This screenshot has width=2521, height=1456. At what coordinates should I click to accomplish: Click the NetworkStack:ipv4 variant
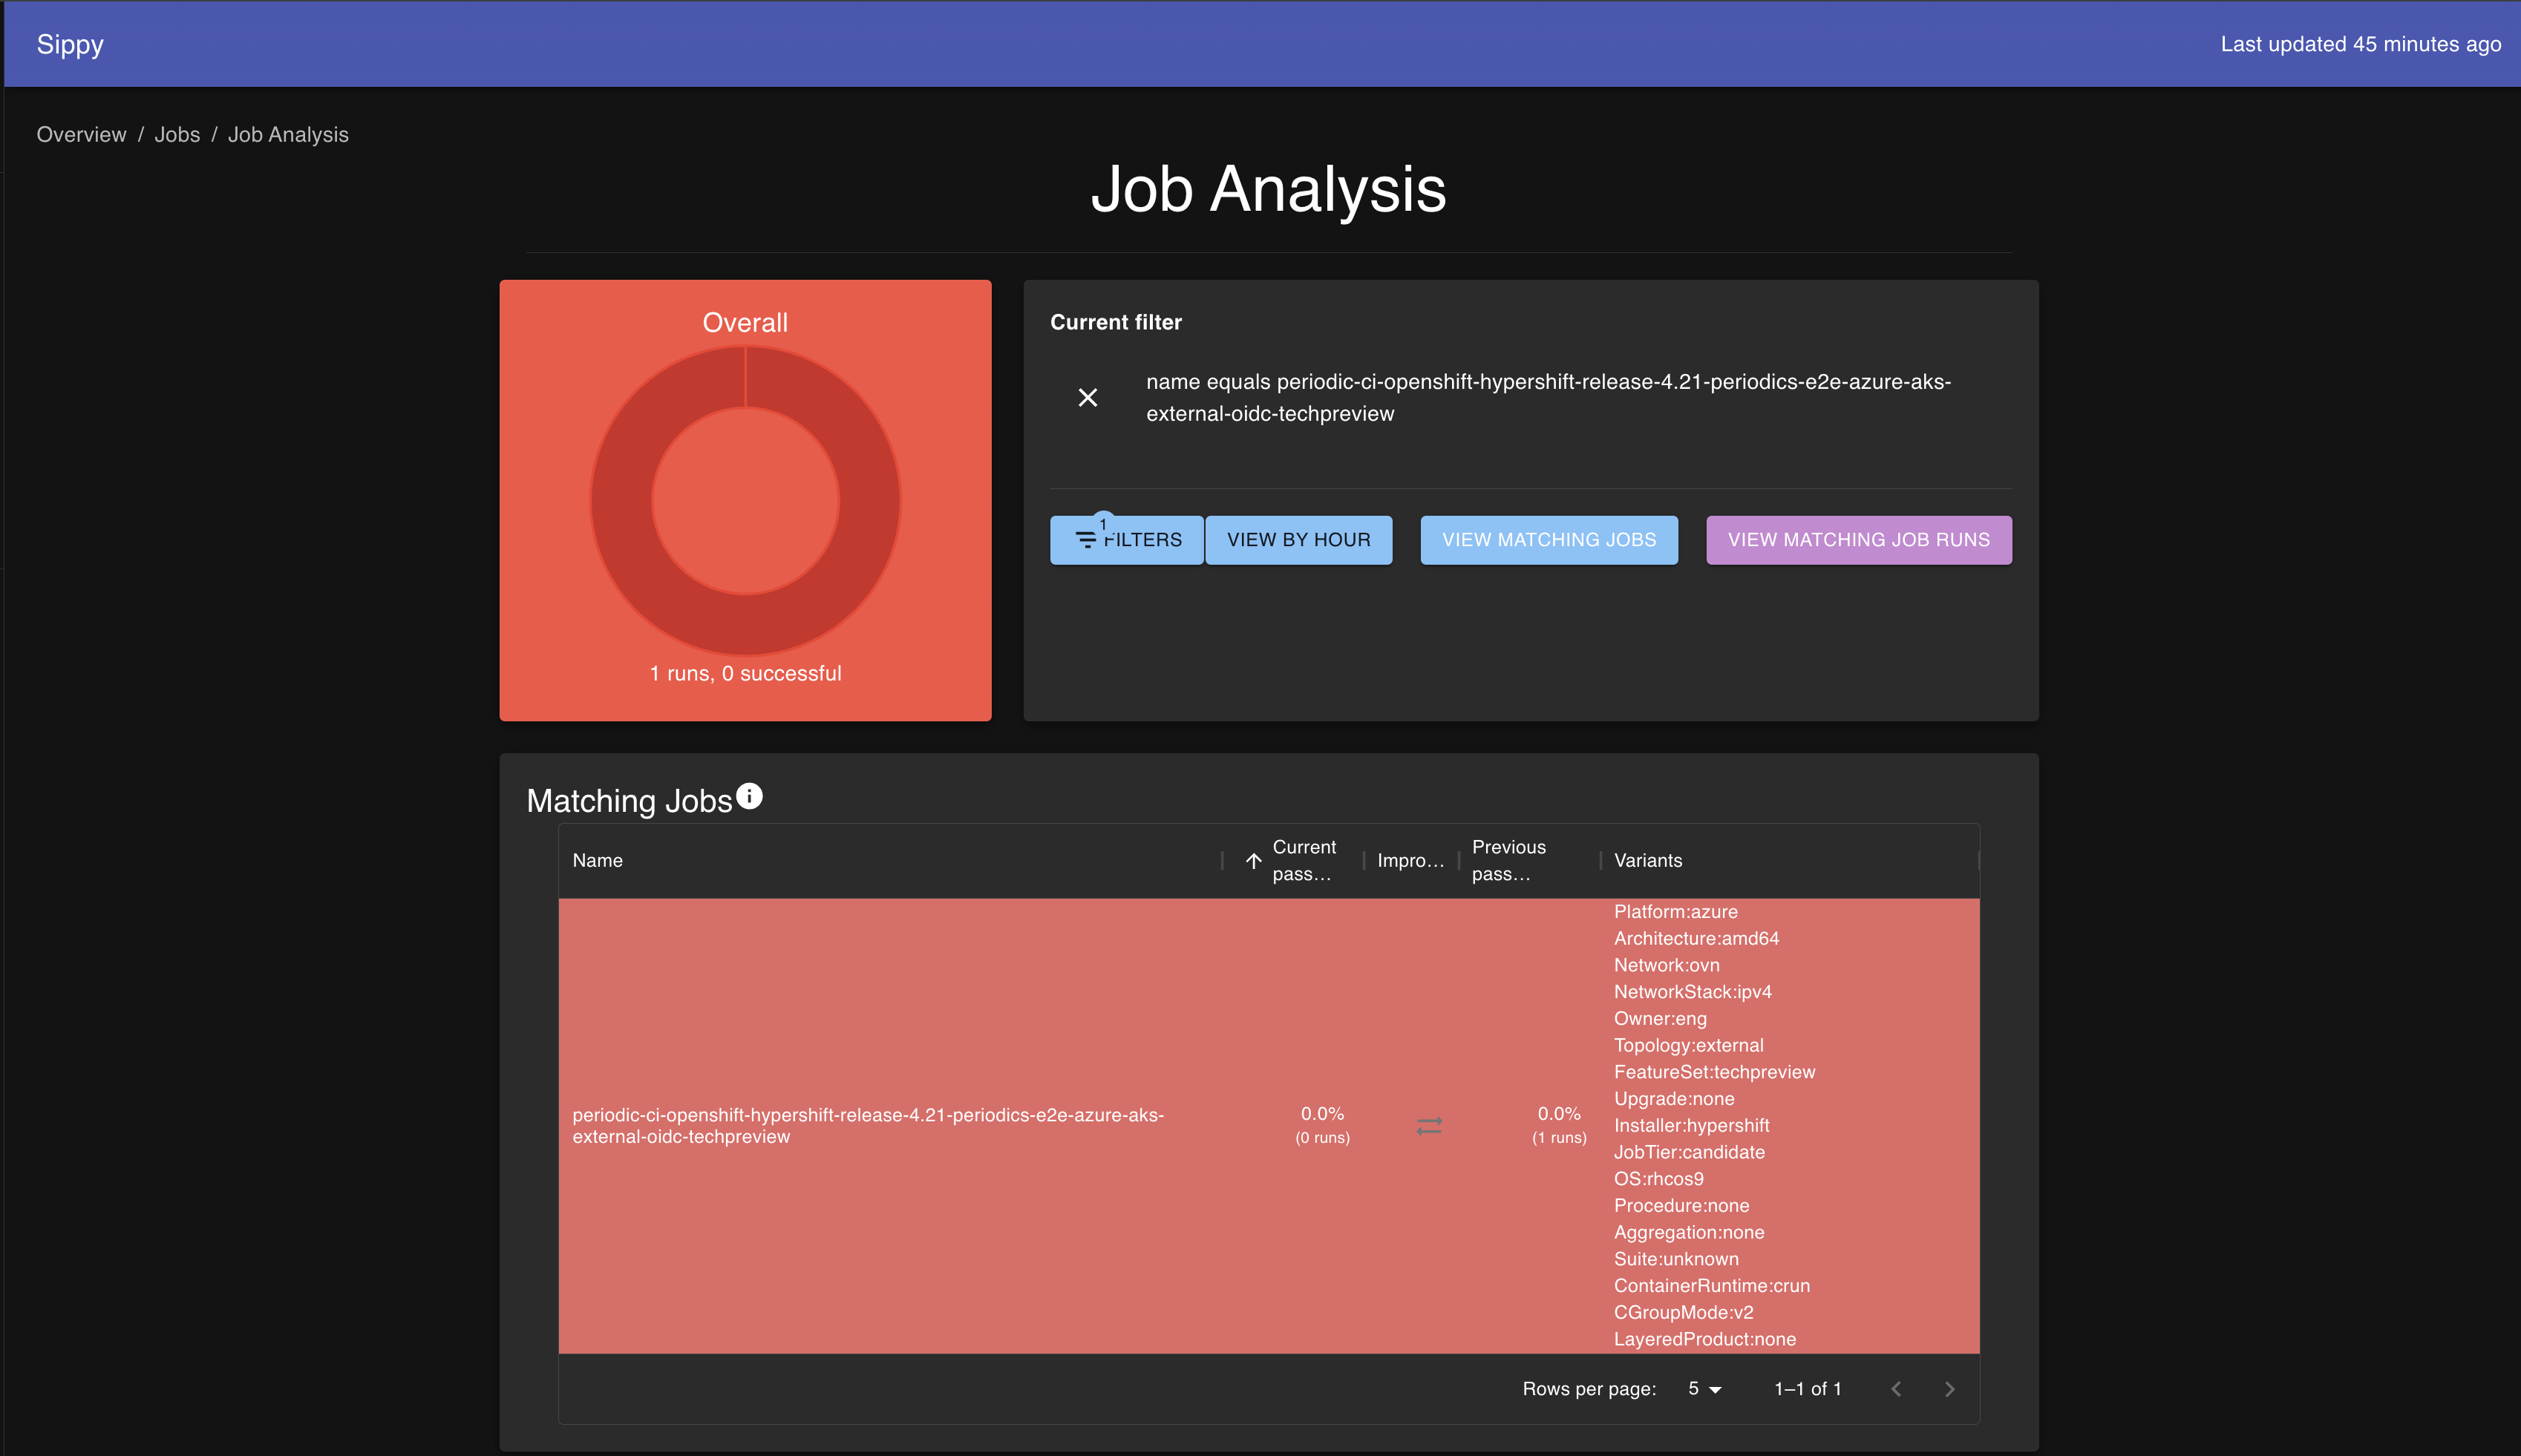[x=1692, y=992]
